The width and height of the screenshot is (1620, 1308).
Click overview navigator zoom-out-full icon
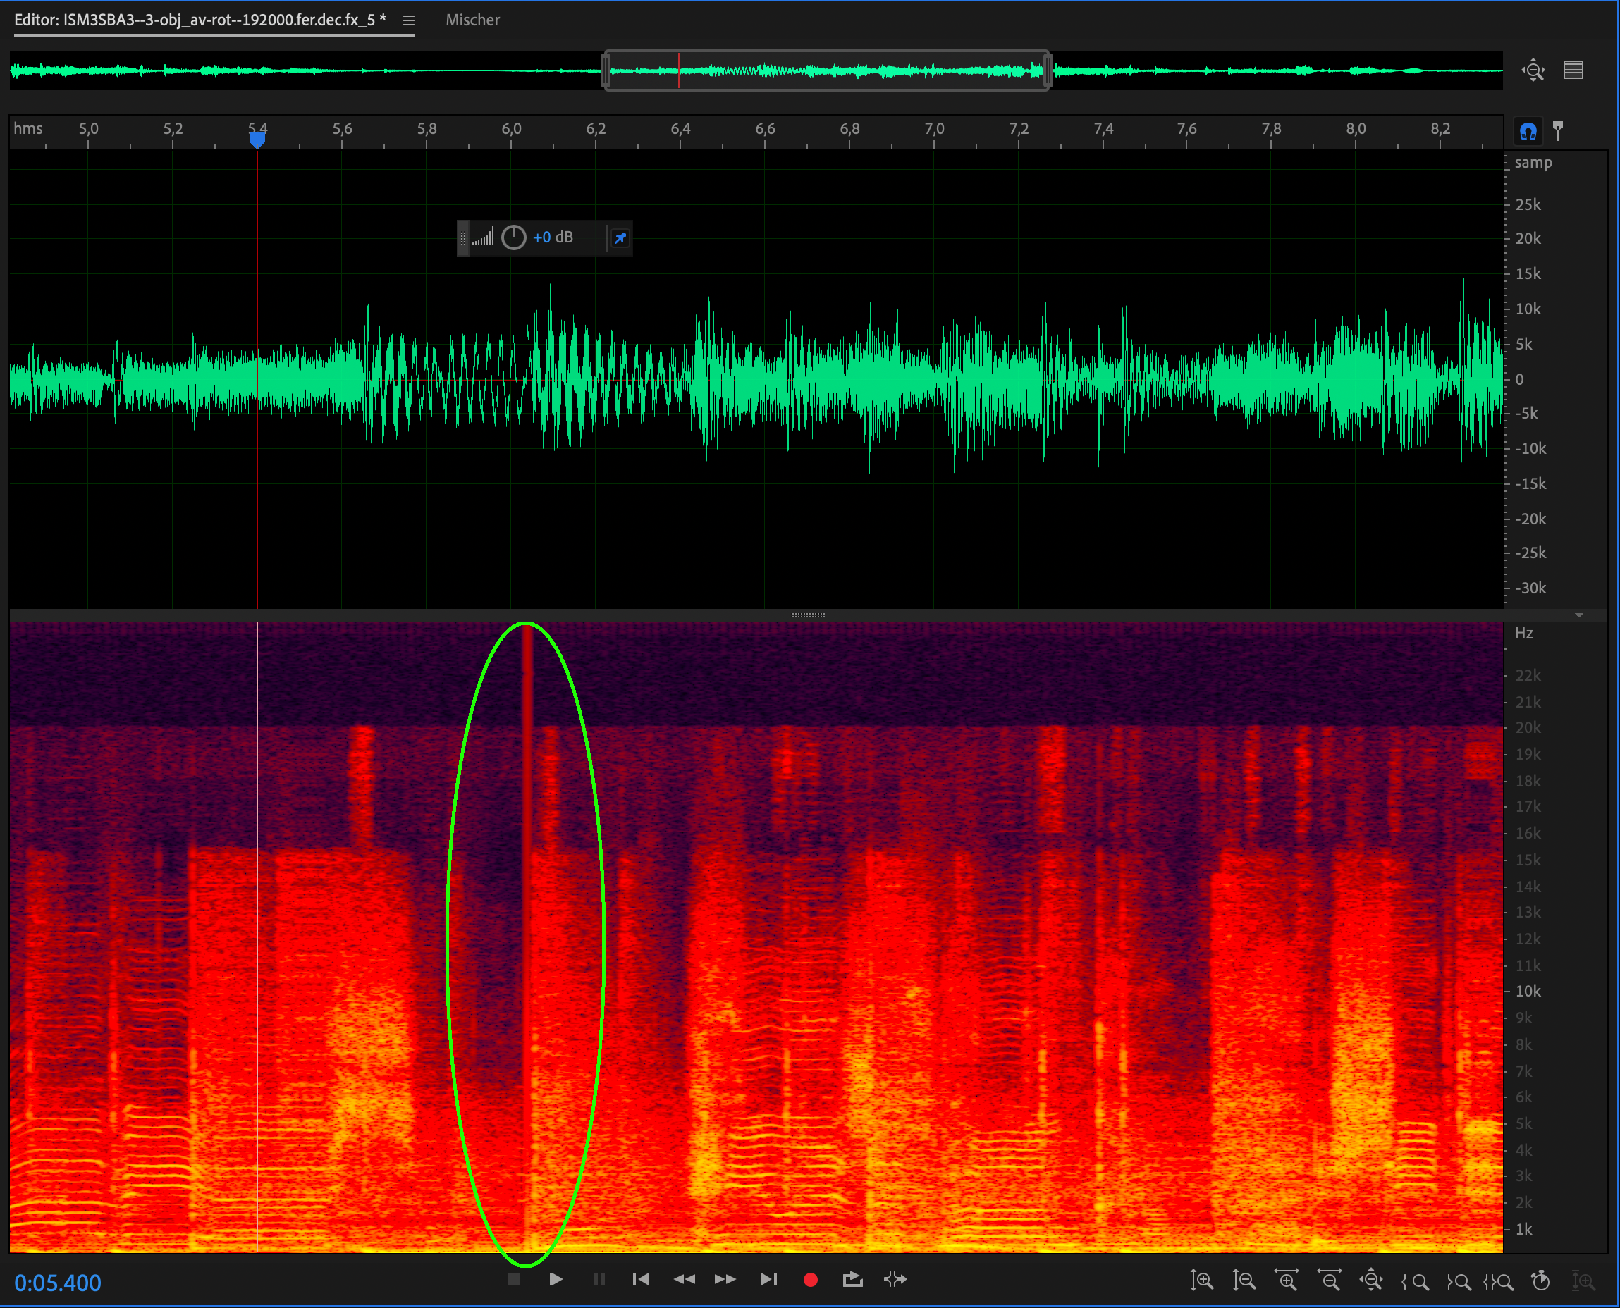pos(1533,70)
